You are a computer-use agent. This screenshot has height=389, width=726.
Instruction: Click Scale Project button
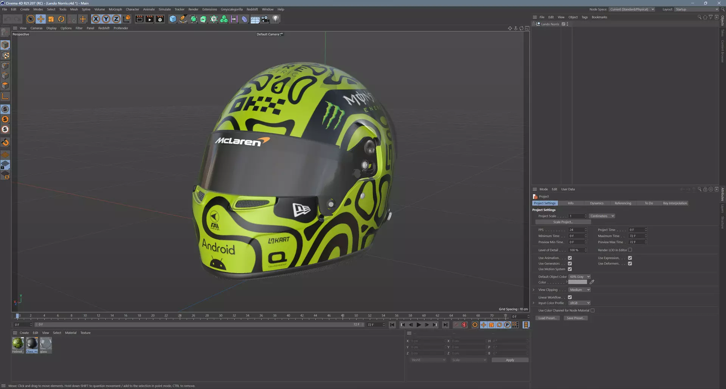pyautogui.click(x=563, y=222)
